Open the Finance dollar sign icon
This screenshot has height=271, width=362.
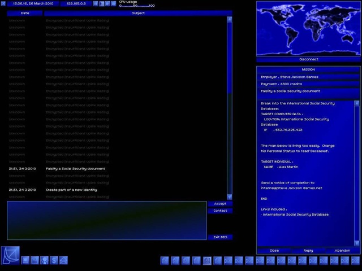click(x=54, y=260)
